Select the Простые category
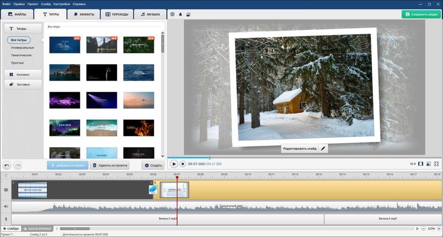The width and height of the screenshot is (443, 237). [x=17, y=63]
